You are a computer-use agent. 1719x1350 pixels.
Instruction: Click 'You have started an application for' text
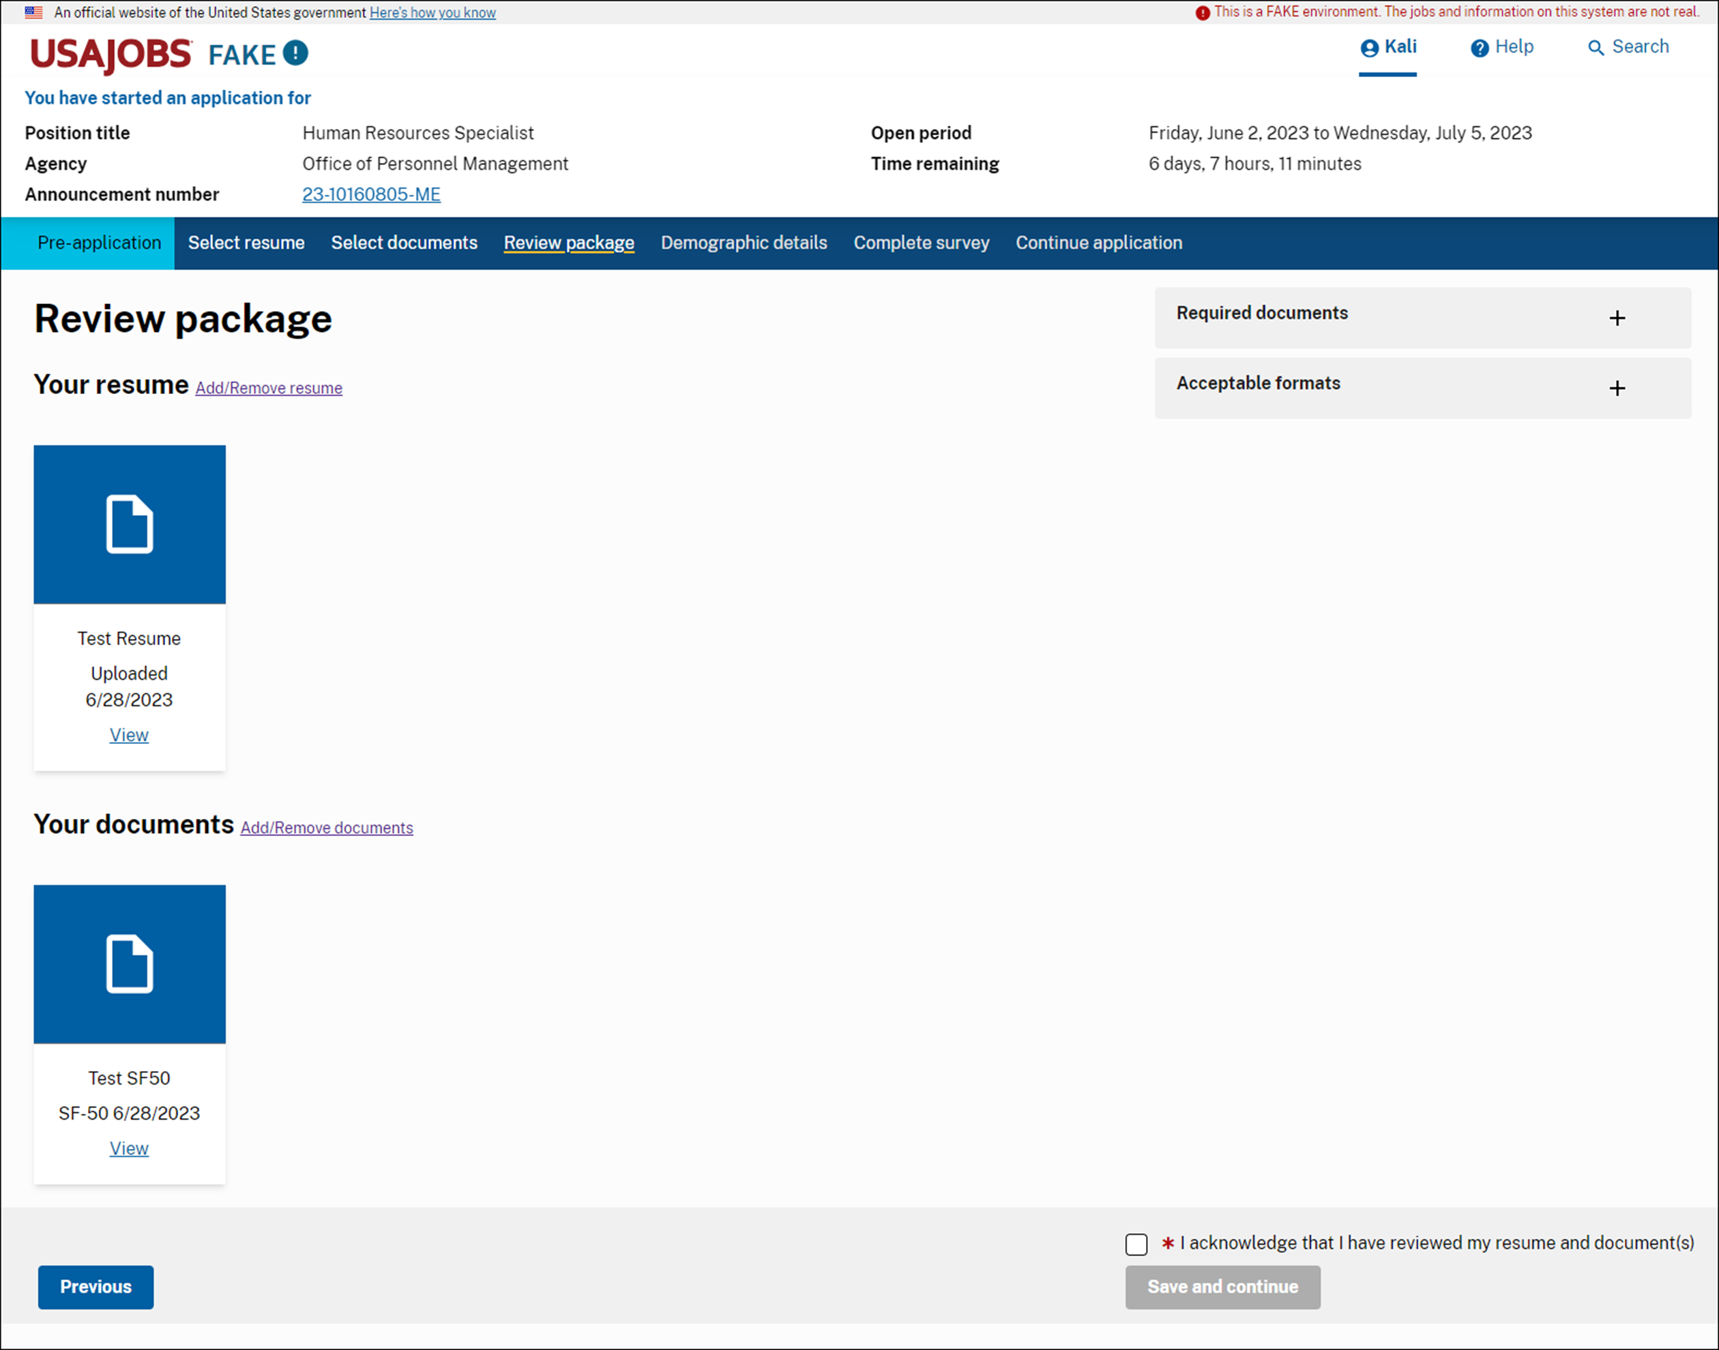[x=168, y=98]
